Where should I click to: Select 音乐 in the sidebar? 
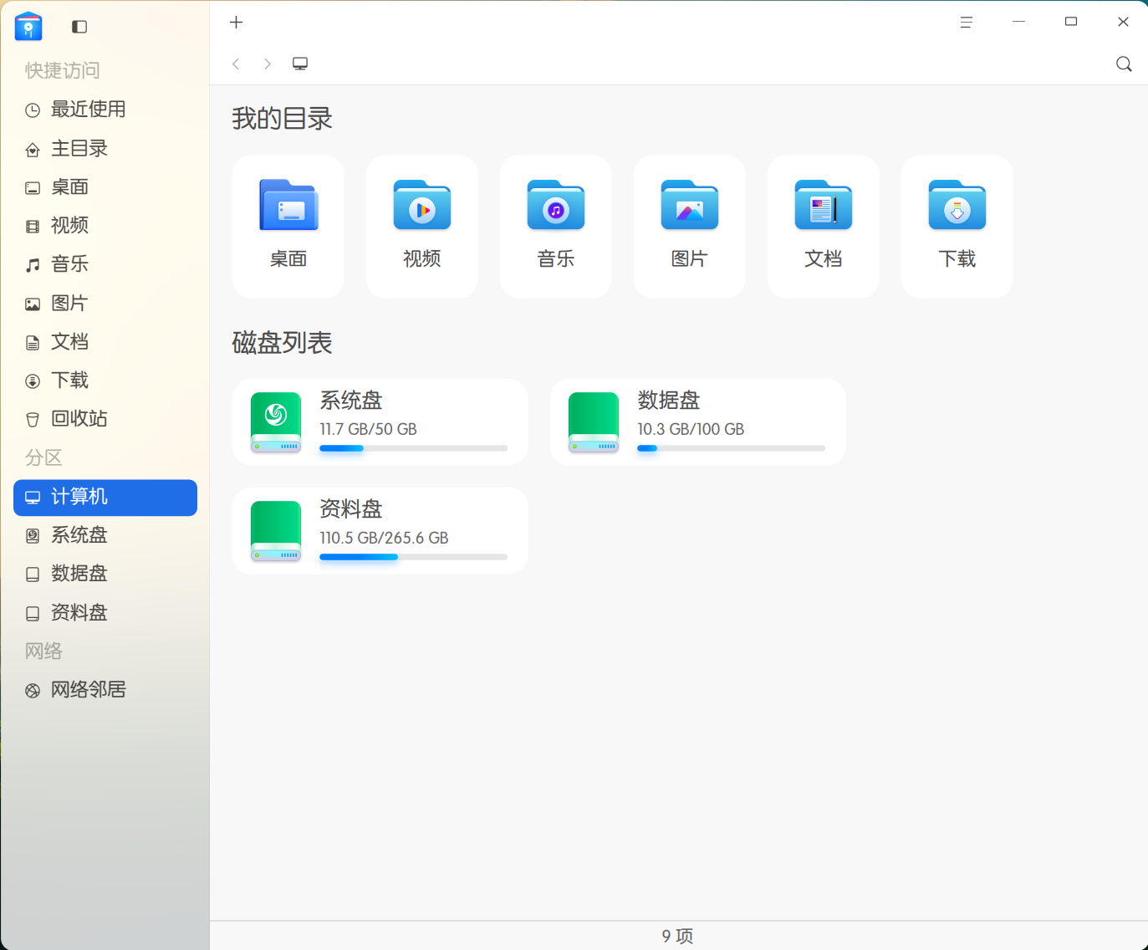click(x=105, y=264)
